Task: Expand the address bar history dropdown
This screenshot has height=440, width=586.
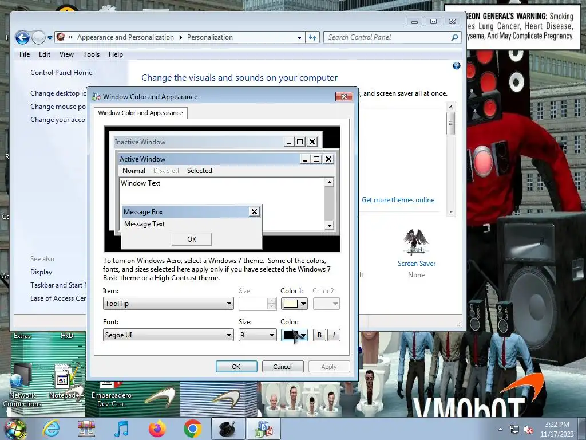Action: (x=299, y=37)
